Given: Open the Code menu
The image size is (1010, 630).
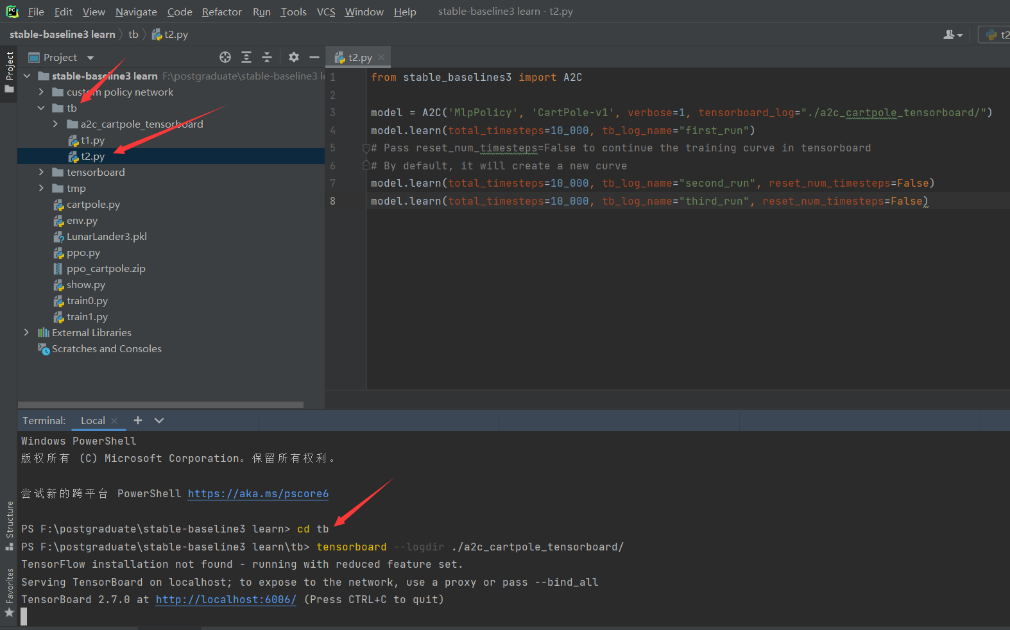Looking at the screenshot, I should click(180, 12).
